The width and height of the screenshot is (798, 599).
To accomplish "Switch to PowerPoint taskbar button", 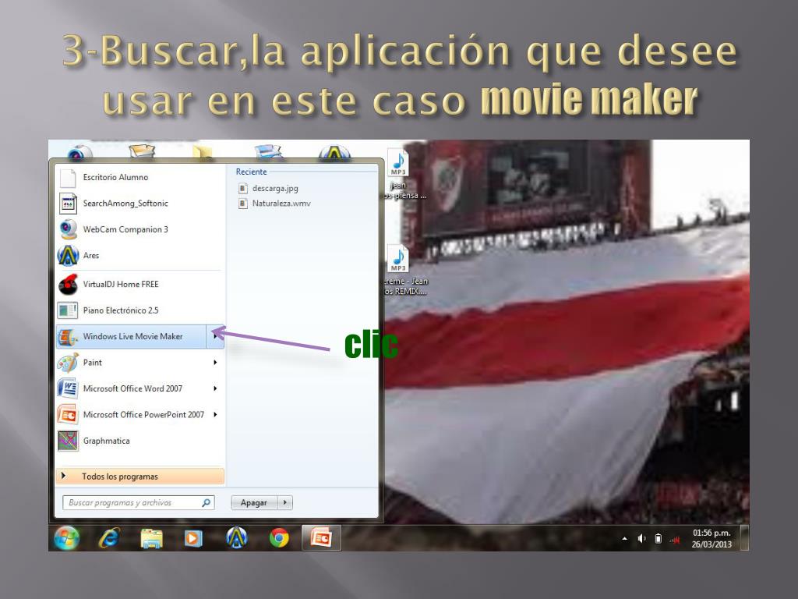I will [x=321, y=538].
